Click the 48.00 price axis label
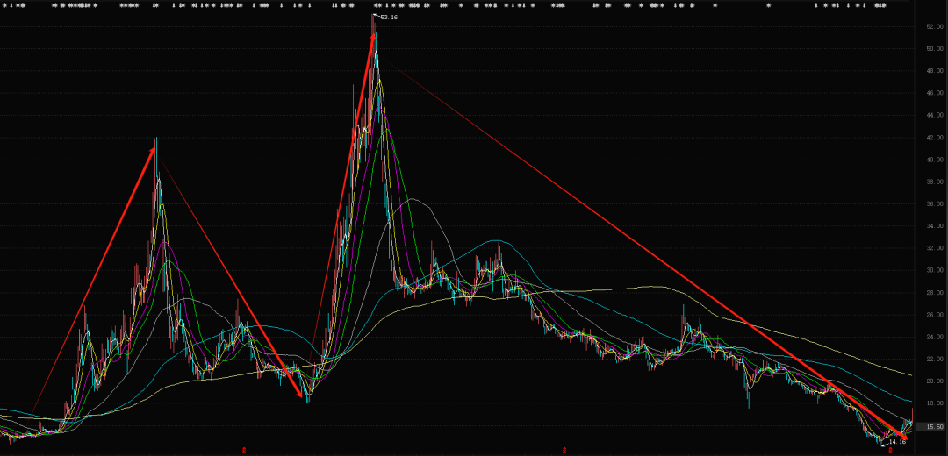Viewport: 948px width, 456px height. (935, 71)
